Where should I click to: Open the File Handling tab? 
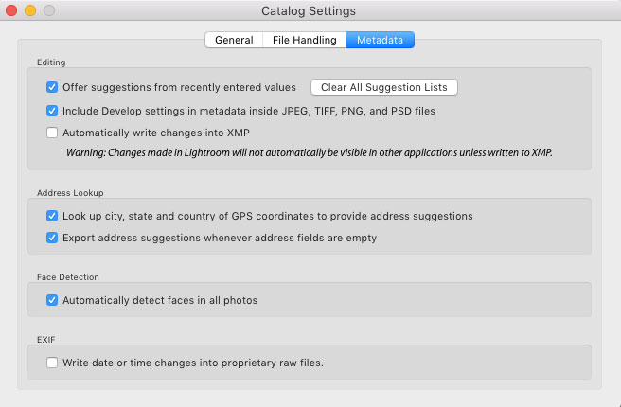click(x=305, y=40)
